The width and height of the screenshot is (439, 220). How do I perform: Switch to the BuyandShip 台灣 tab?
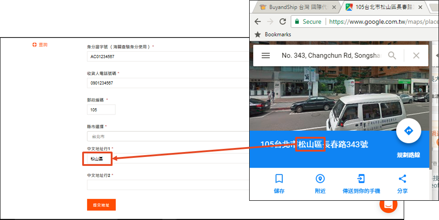point(293,7)
